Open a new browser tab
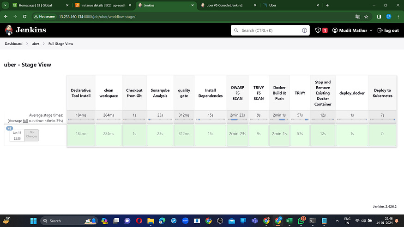The image size is (404, 227). pos(327,5)
